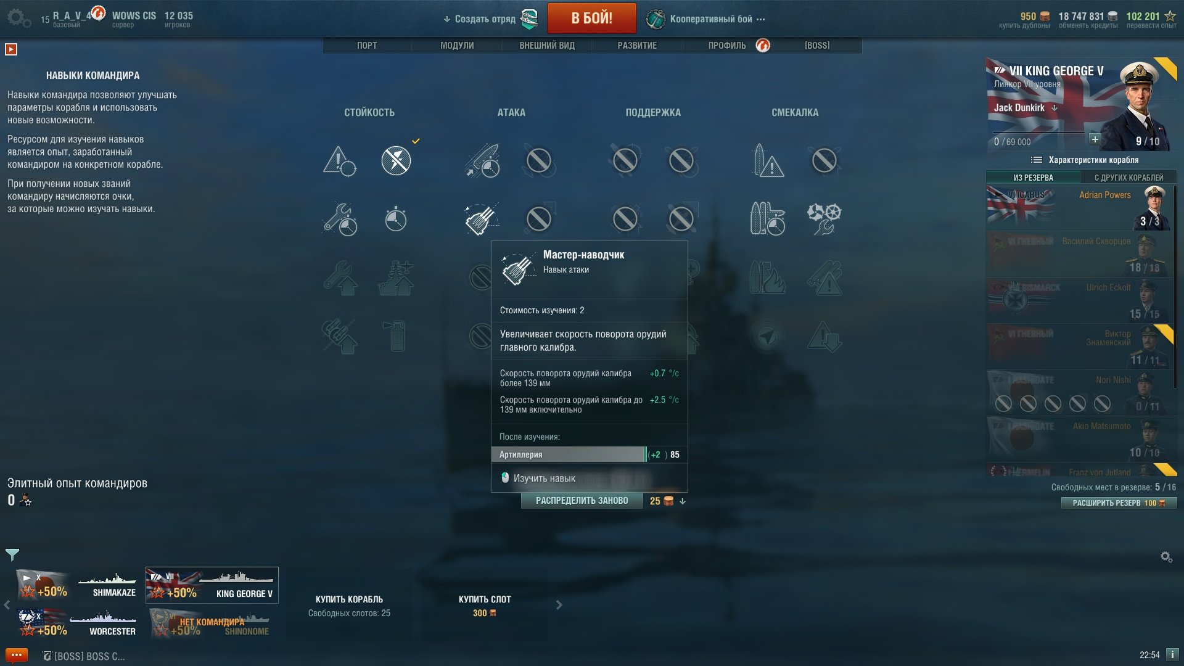Viewport: 1184px width, 666px height.
Task: Select the Master Gunner skill icon in the Attack column
Action: 481,218
